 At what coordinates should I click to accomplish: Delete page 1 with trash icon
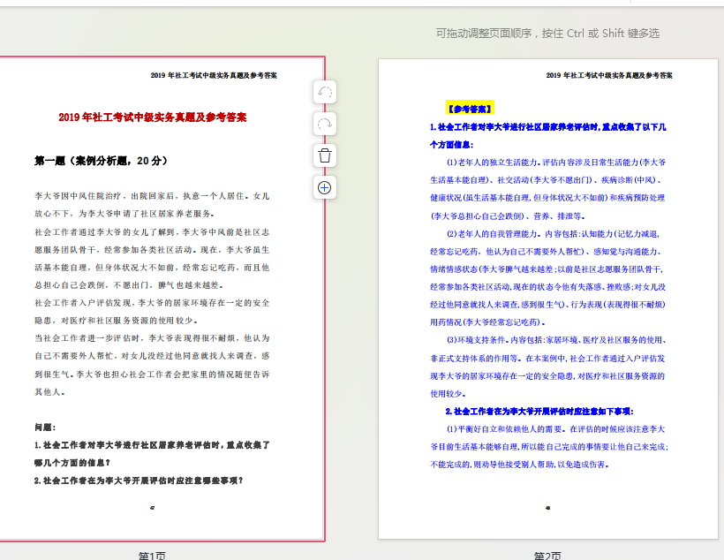[325, 155]
